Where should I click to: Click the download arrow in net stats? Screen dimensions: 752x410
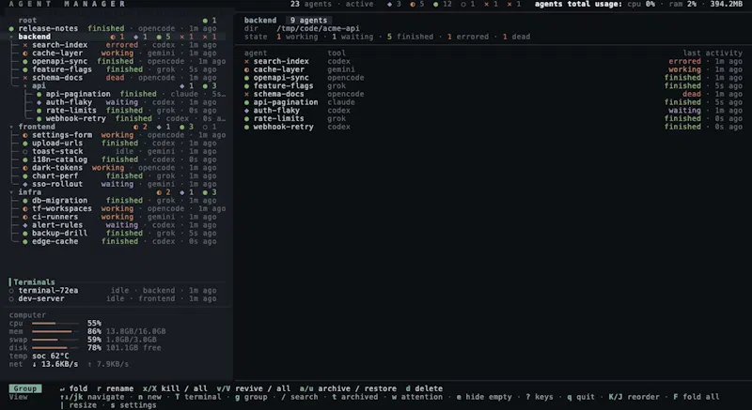coord(35,364)
